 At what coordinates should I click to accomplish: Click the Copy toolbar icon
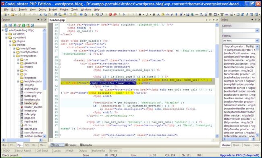[45, 14]
